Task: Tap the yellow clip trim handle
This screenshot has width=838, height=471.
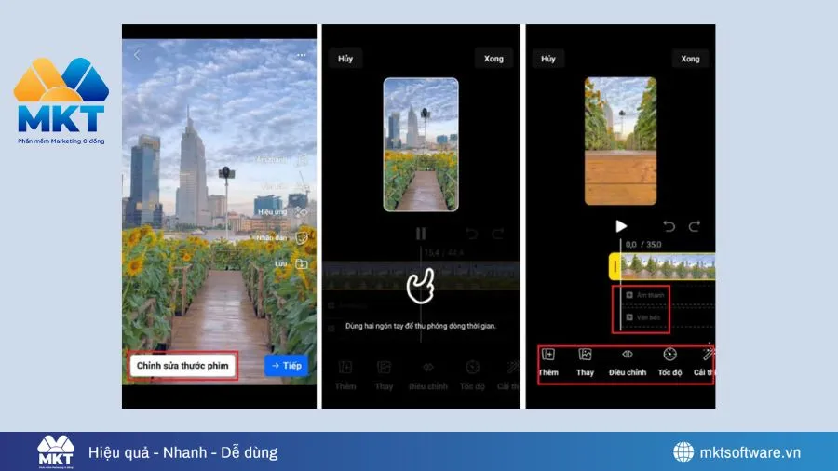Action: pos(615,266)
